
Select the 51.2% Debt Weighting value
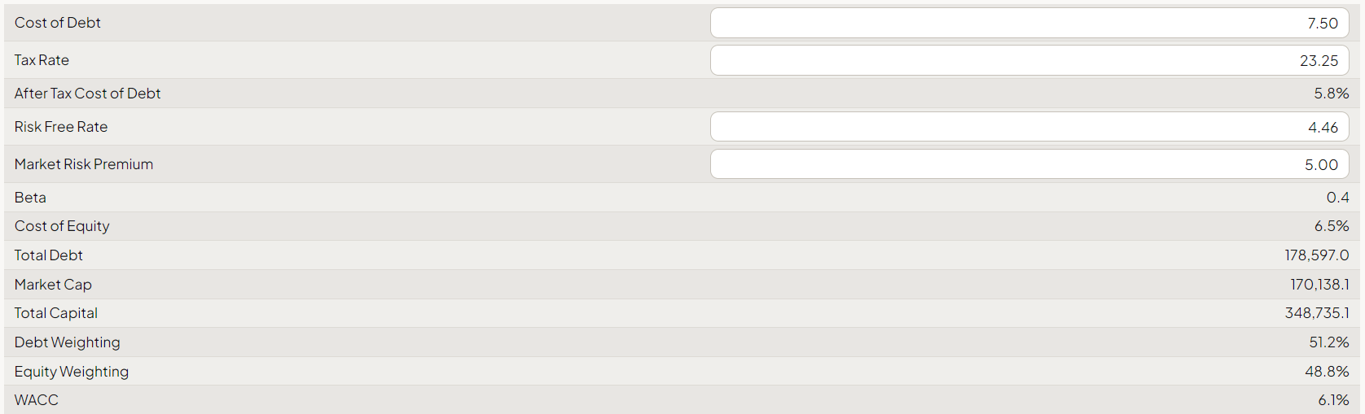1329,342
